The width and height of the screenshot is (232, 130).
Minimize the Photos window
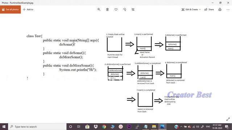coord(213,3)
